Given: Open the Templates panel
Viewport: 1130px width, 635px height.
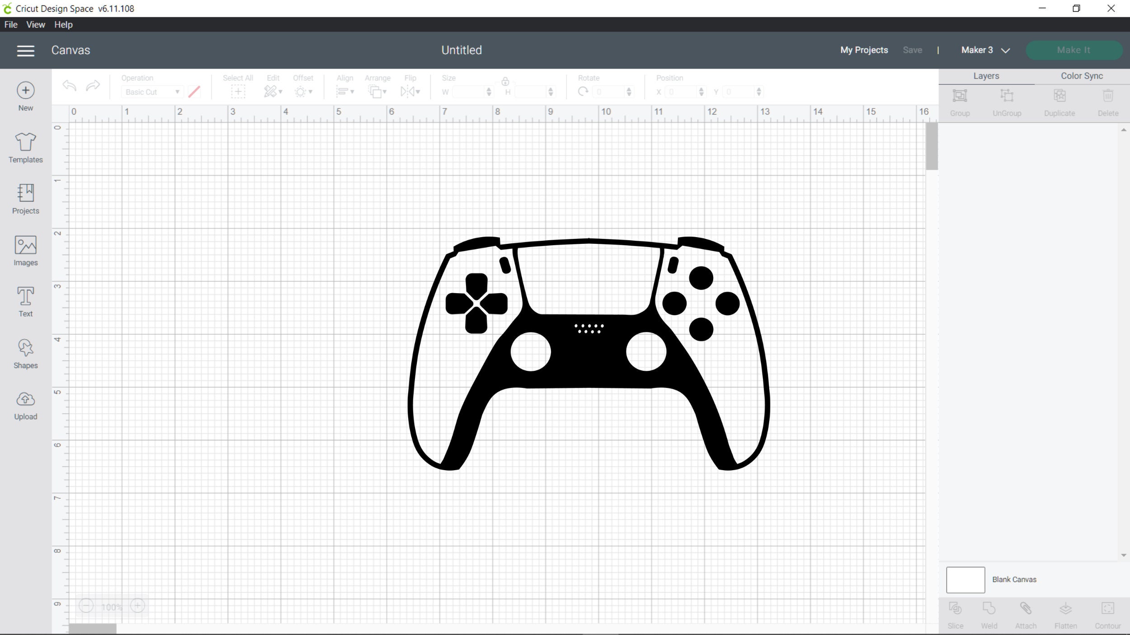Looking at the screenshot, I should point(25,147).
